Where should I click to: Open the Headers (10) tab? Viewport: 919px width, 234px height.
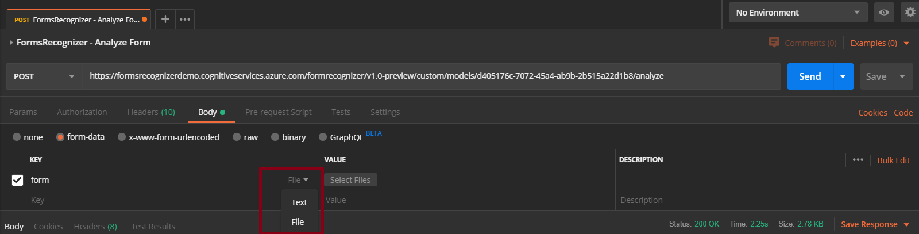point(151,112)
